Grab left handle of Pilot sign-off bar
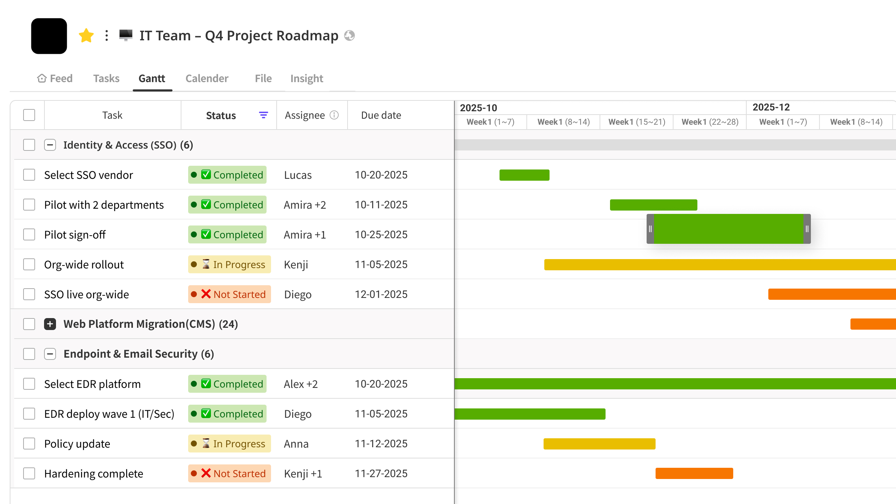Screen dimensions: 896x504 (650, 229)
